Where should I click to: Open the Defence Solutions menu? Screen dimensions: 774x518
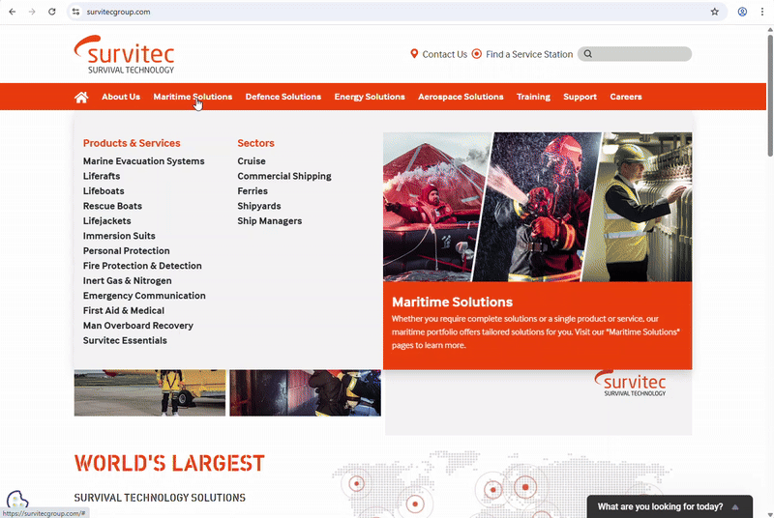pos(283,97)
